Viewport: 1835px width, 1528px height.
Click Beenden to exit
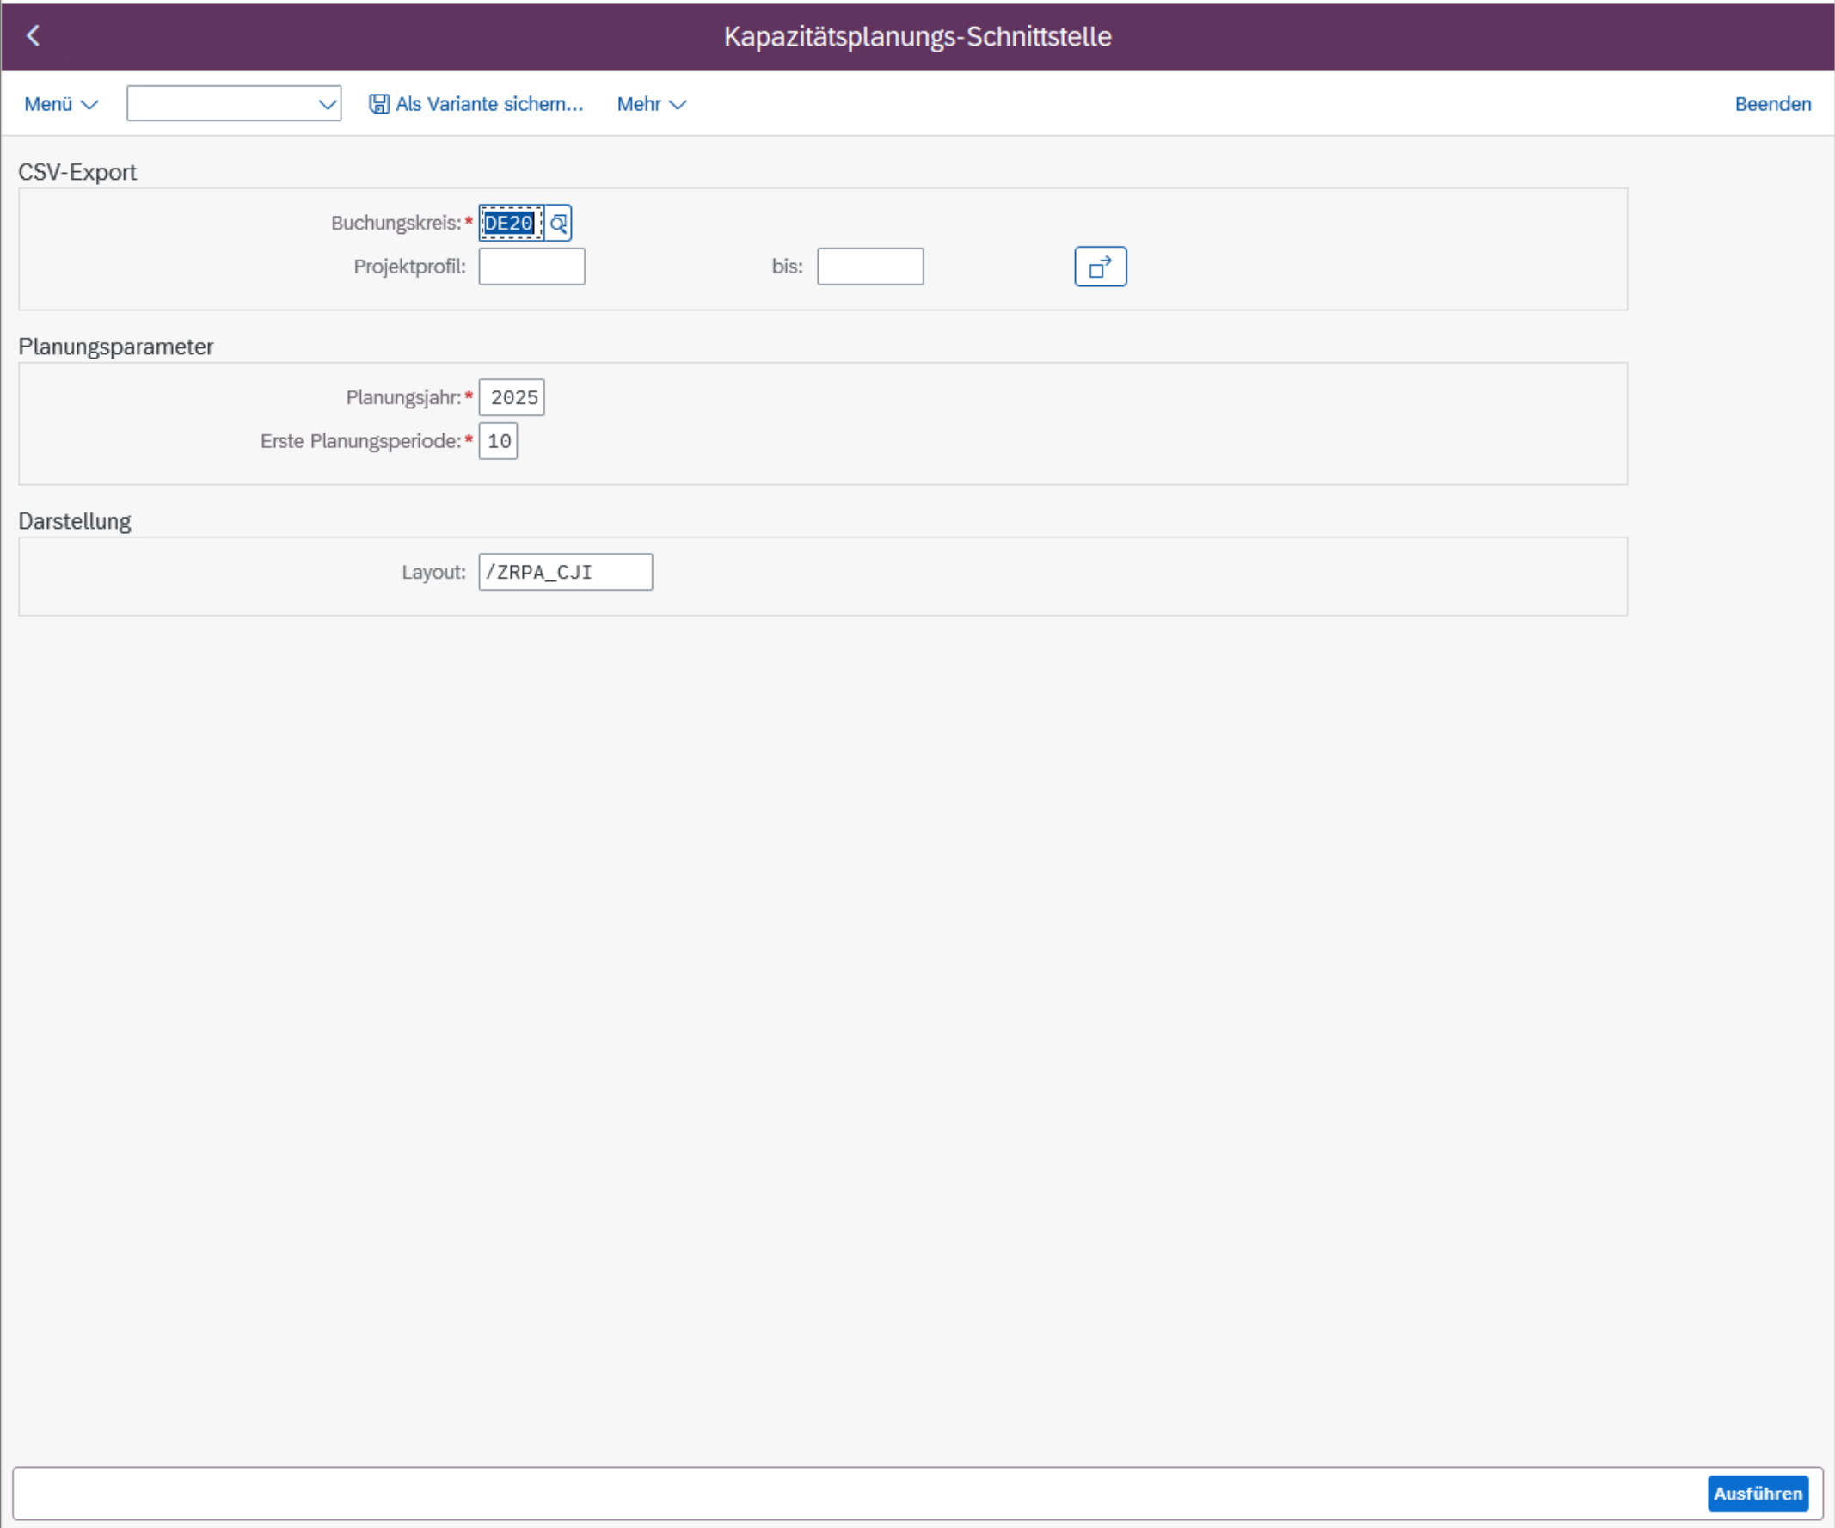tap(1771, 104)
